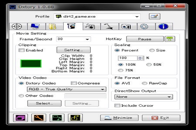
Task: Select the camcorder movie tab
Action: (73, 26)
